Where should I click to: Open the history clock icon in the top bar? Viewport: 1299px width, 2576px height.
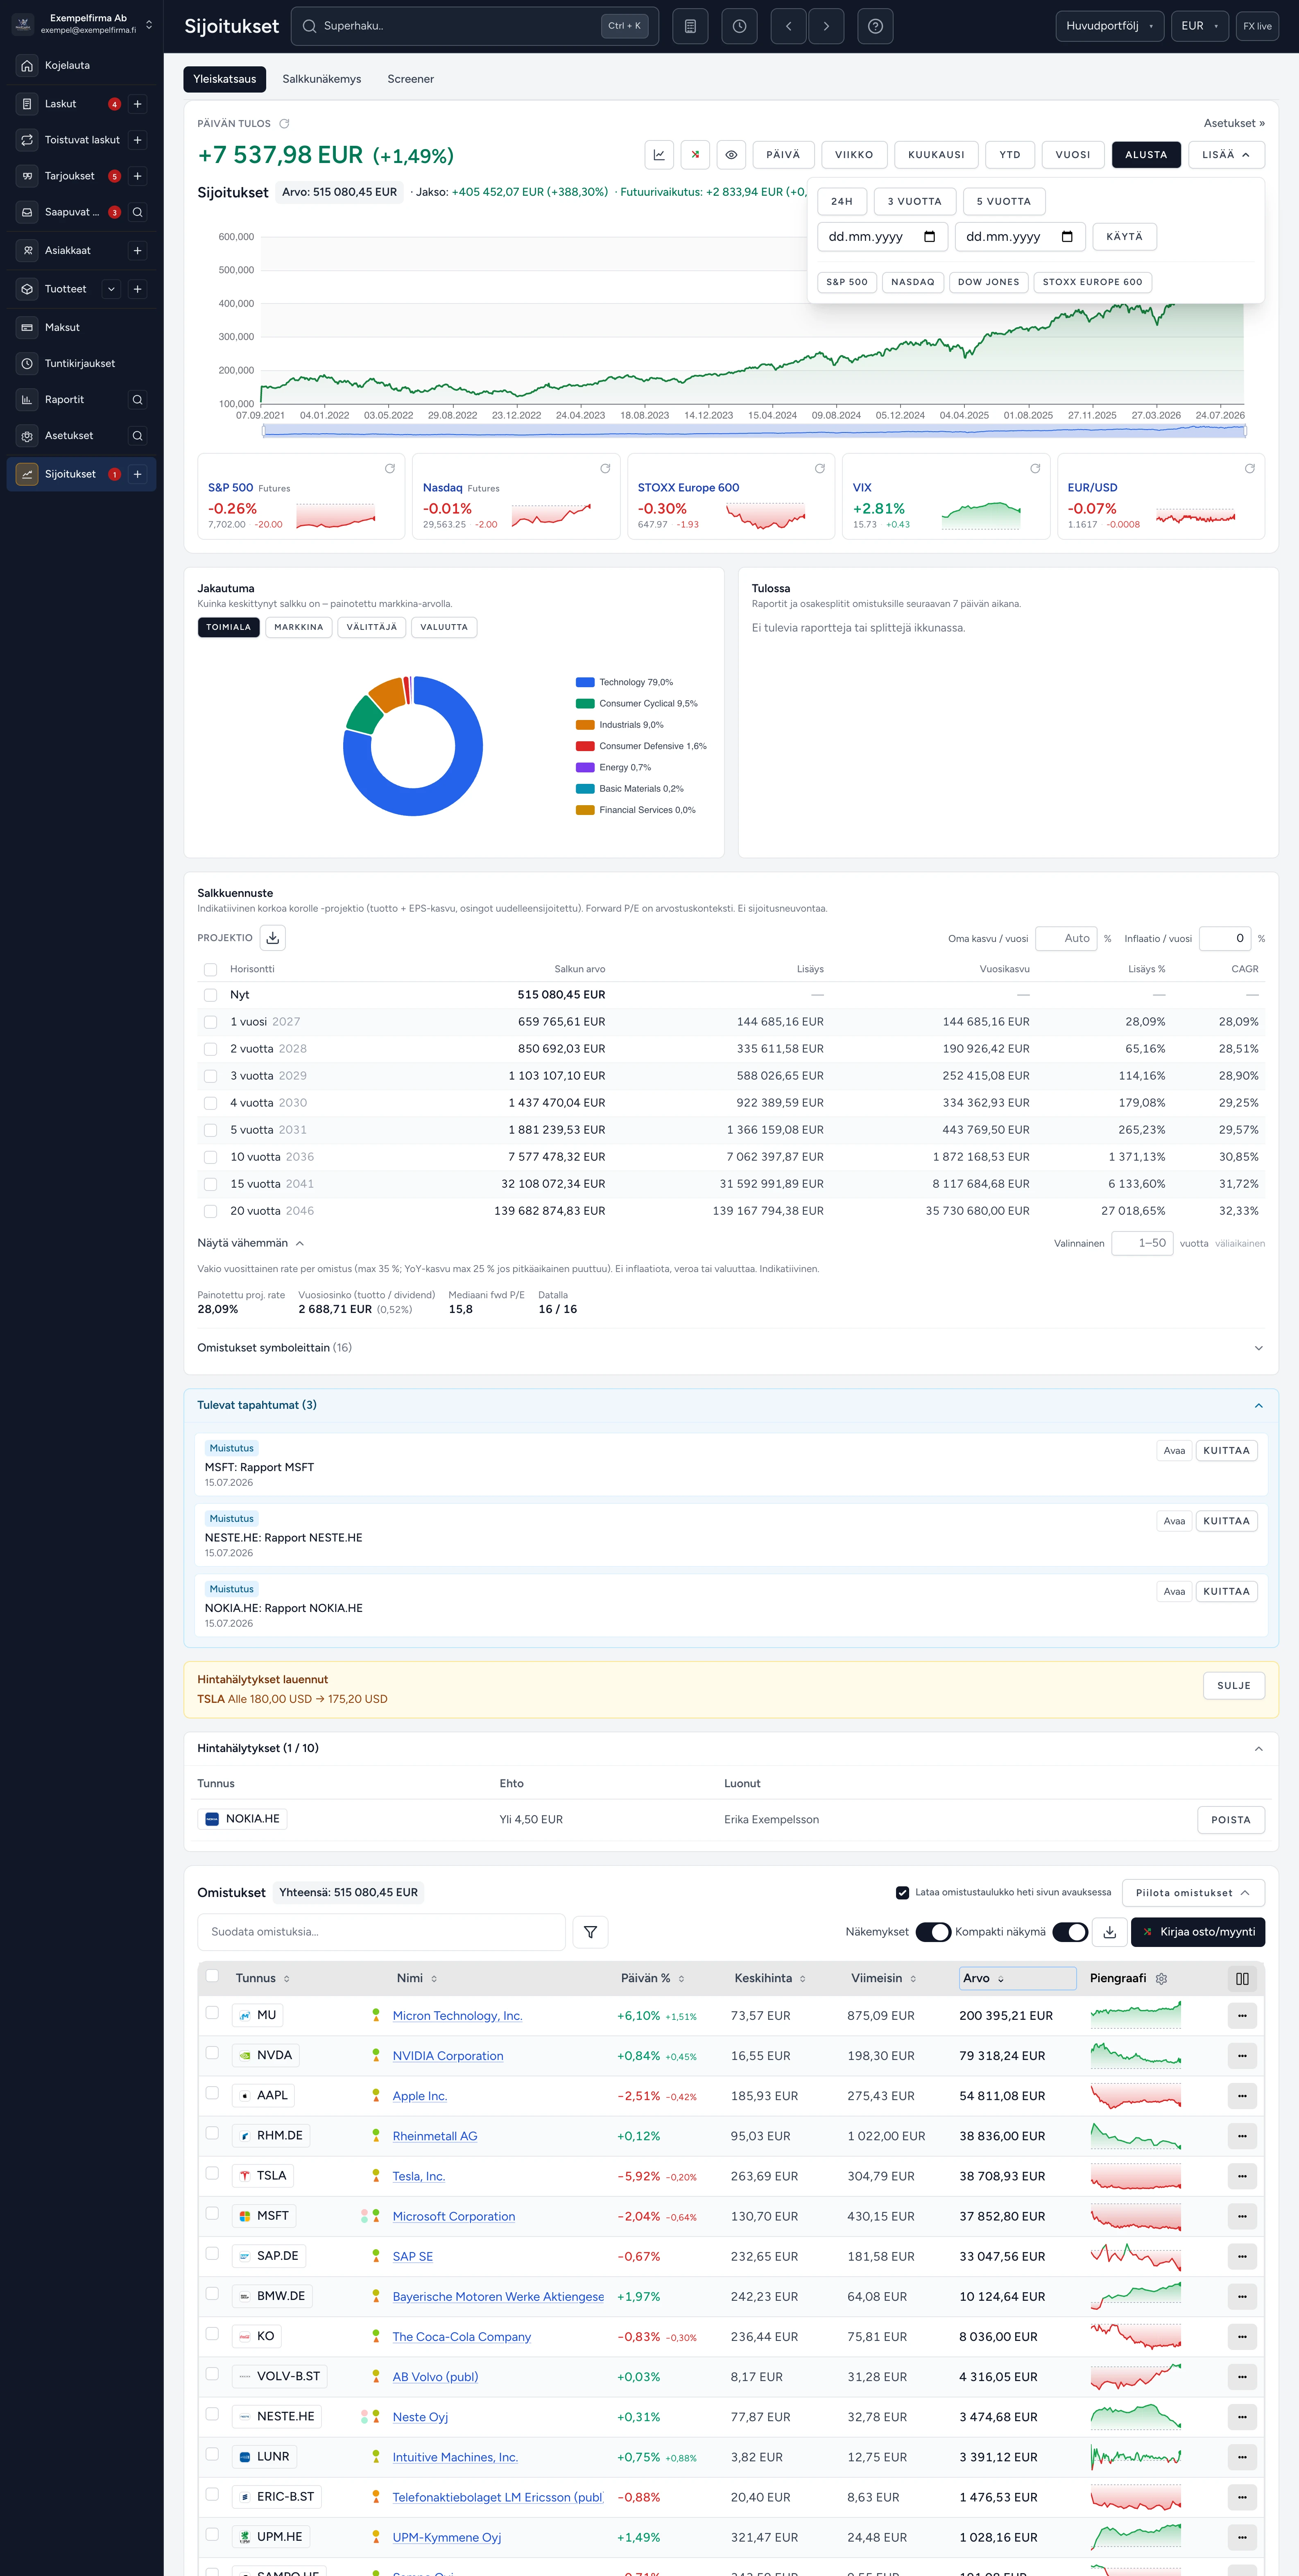tap(739, 26)
